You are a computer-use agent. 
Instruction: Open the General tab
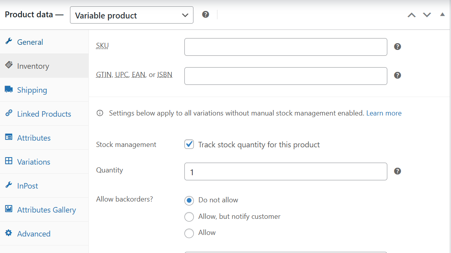pos(44,42)
